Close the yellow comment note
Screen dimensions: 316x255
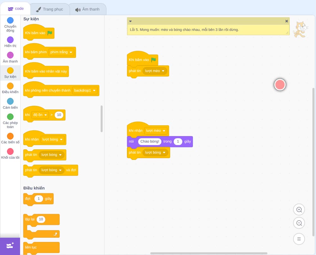[287, 21]
